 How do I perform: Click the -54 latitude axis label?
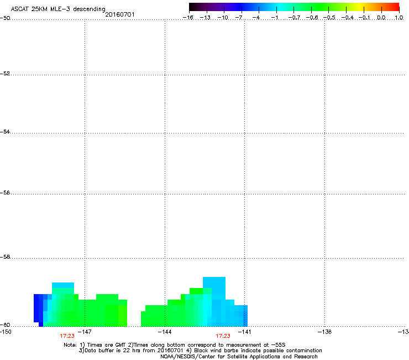point(5,131)
